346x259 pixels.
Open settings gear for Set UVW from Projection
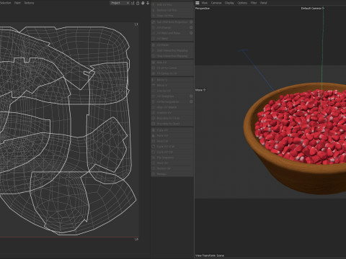[191, 22]
